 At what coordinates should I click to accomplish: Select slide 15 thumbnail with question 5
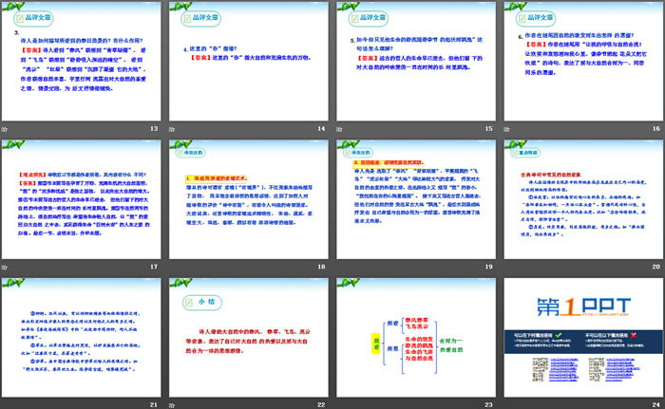pyautogui.click(x=416, y=61)
